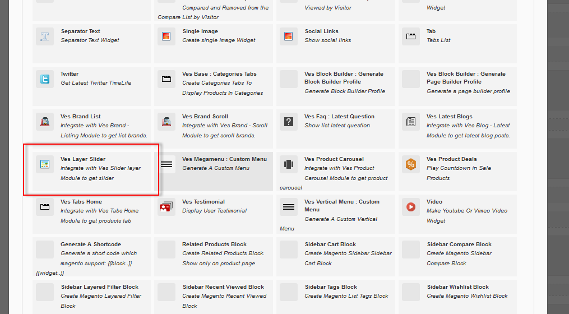Choose the Social Links widget icon
Viewport: 569px width, 314px height.
(x=289, y=36)
